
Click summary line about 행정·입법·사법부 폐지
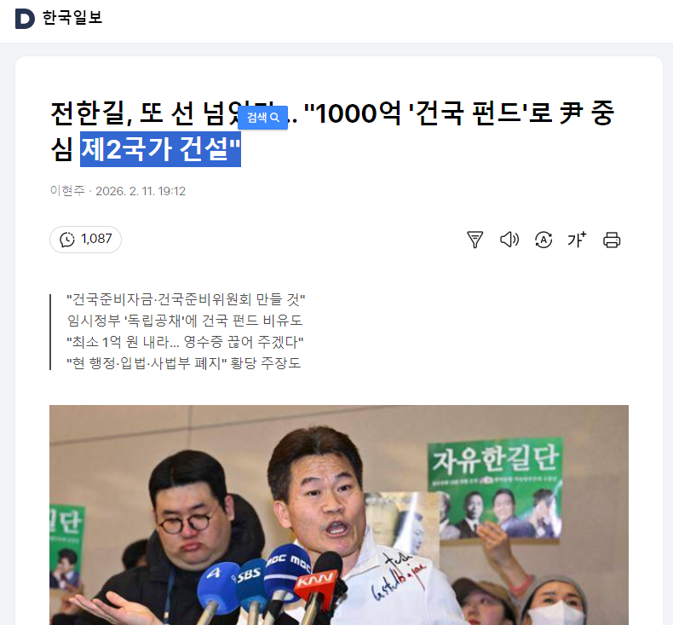184,363
